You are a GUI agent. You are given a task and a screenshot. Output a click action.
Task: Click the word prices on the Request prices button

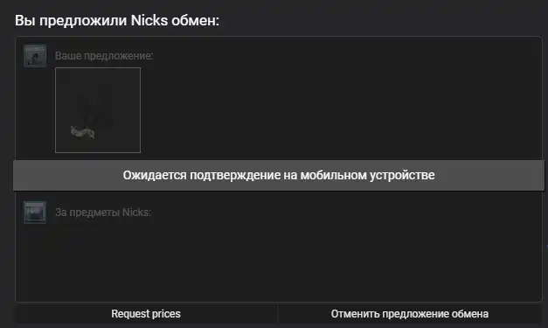point(164,314)
